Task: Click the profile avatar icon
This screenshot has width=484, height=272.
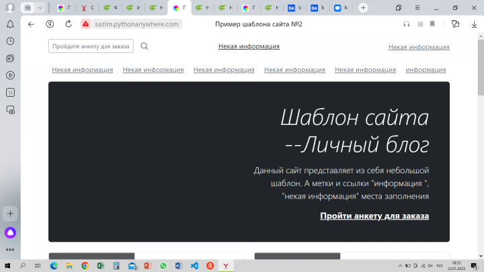Action: [x=10, y=7]
